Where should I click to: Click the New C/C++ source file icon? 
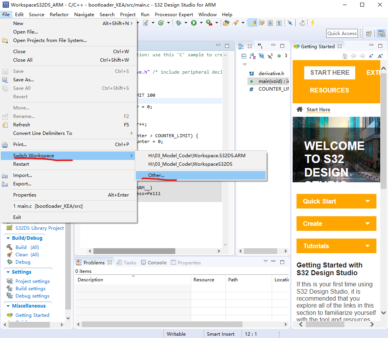tap(146, 23)
